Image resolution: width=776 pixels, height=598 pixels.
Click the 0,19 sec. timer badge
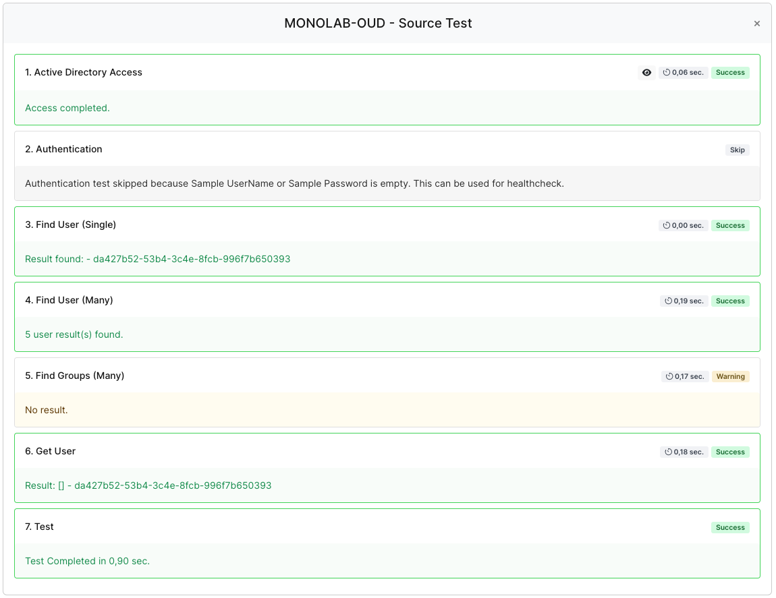click(x=684, y=301)
